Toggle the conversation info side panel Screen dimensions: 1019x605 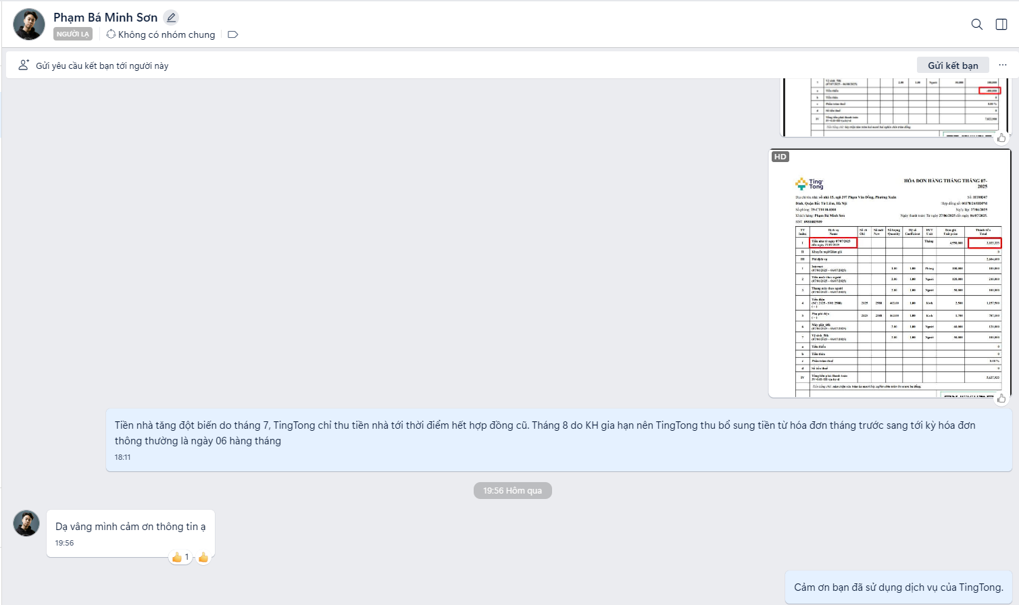click(x=1001, y=24)
